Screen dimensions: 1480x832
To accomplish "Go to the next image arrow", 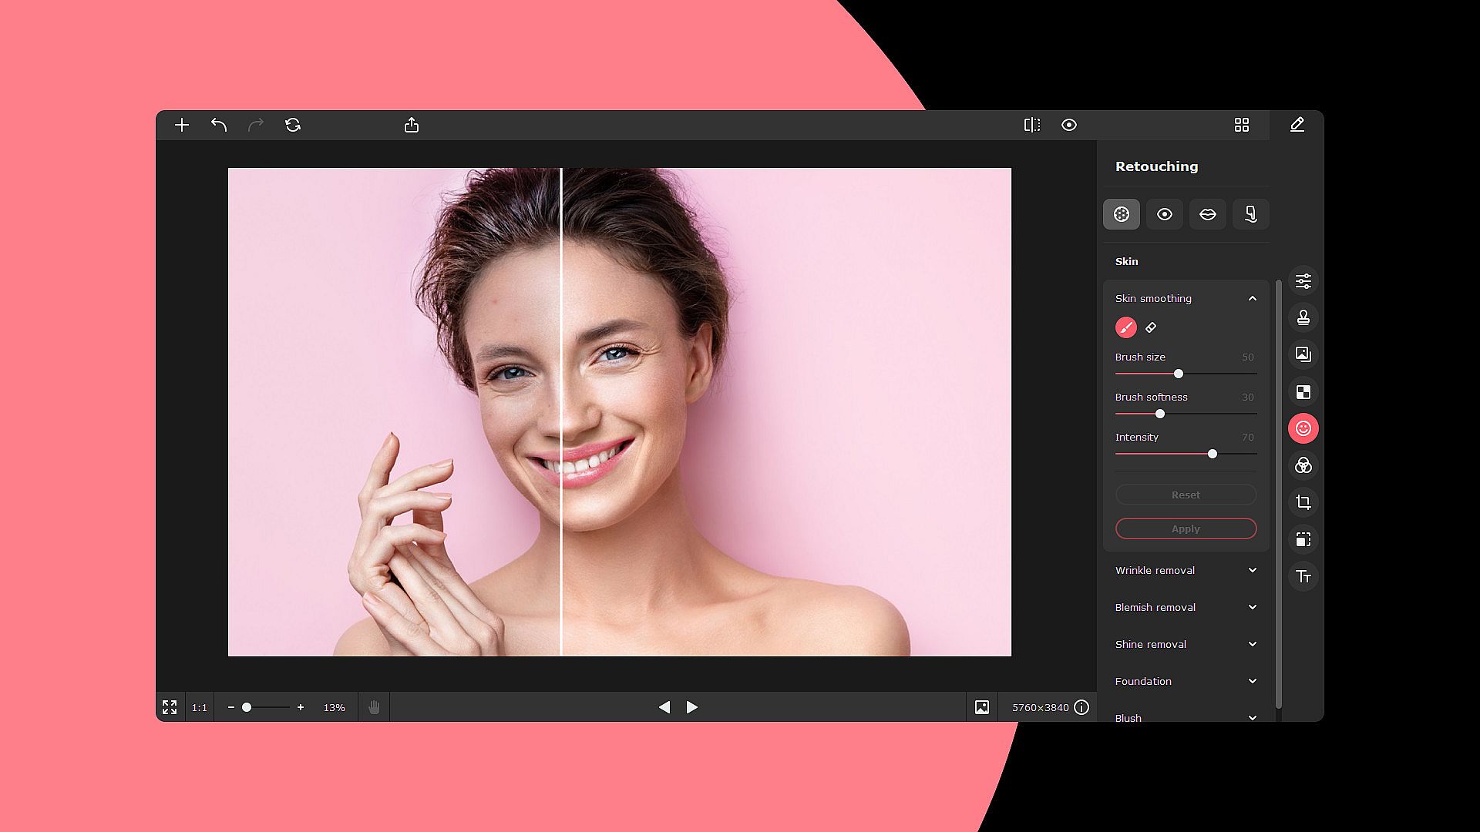I will [x=692, y=707].
